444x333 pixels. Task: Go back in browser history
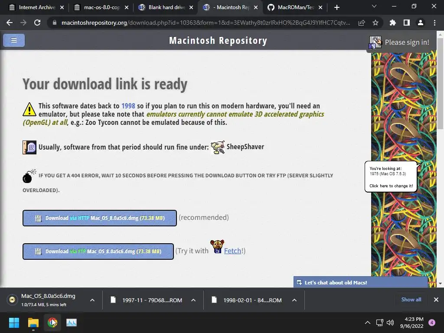coord(10,23)
